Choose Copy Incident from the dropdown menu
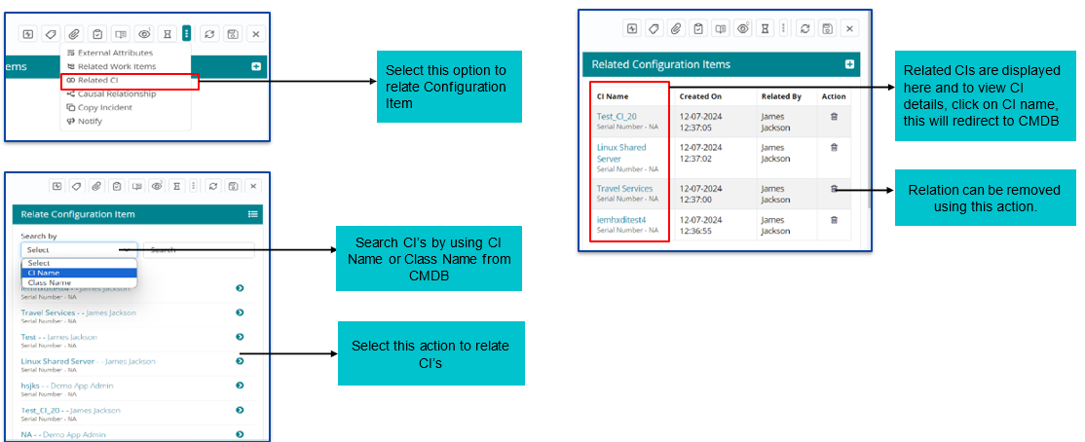 pyautogui.click(x=99, y=107)
